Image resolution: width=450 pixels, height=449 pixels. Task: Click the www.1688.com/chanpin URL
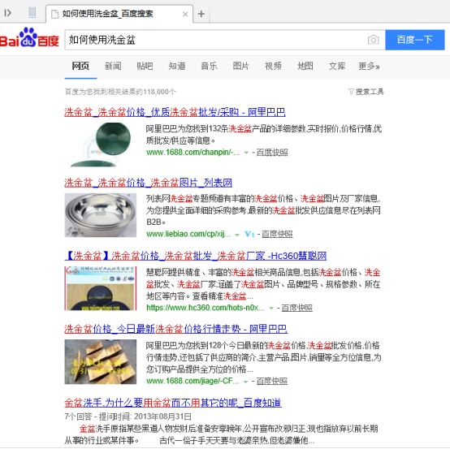pyautogui.click(x=193, y=152)
